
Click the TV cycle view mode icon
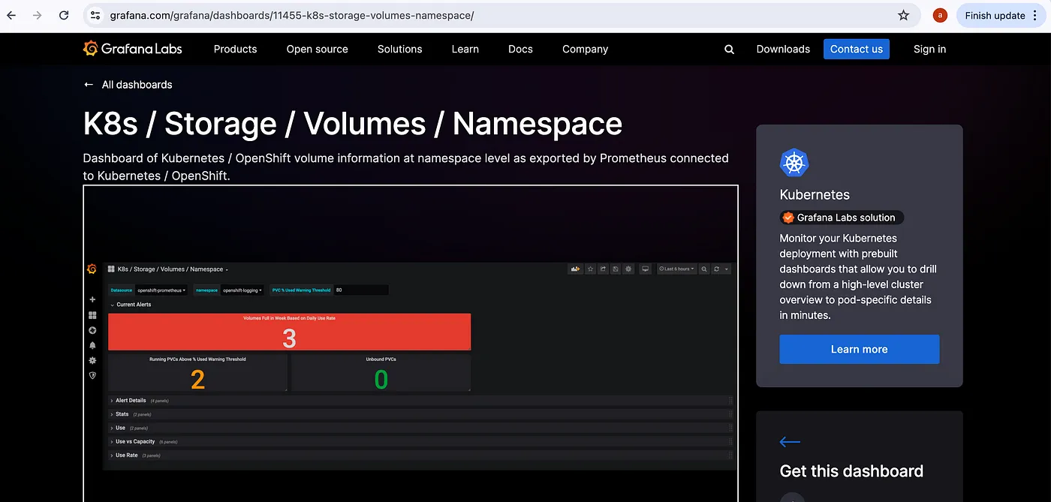[645, 269]
